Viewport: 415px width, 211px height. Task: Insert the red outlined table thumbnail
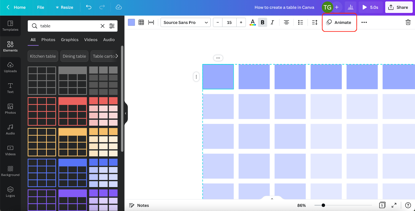pyautogui.click(x=42, y=111)
